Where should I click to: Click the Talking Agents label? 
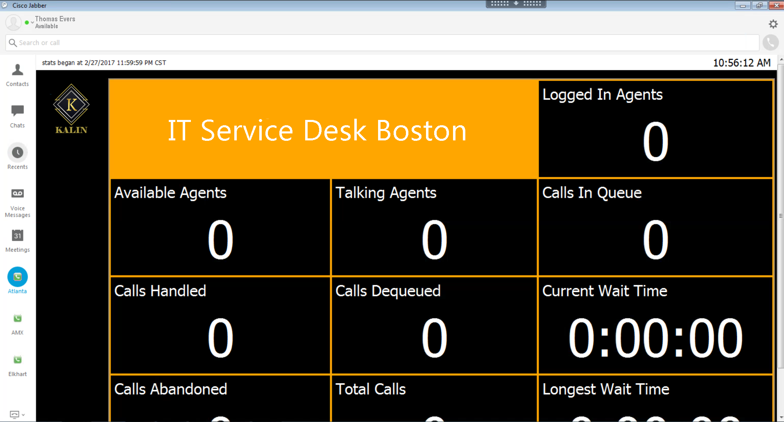coord(386,193)
